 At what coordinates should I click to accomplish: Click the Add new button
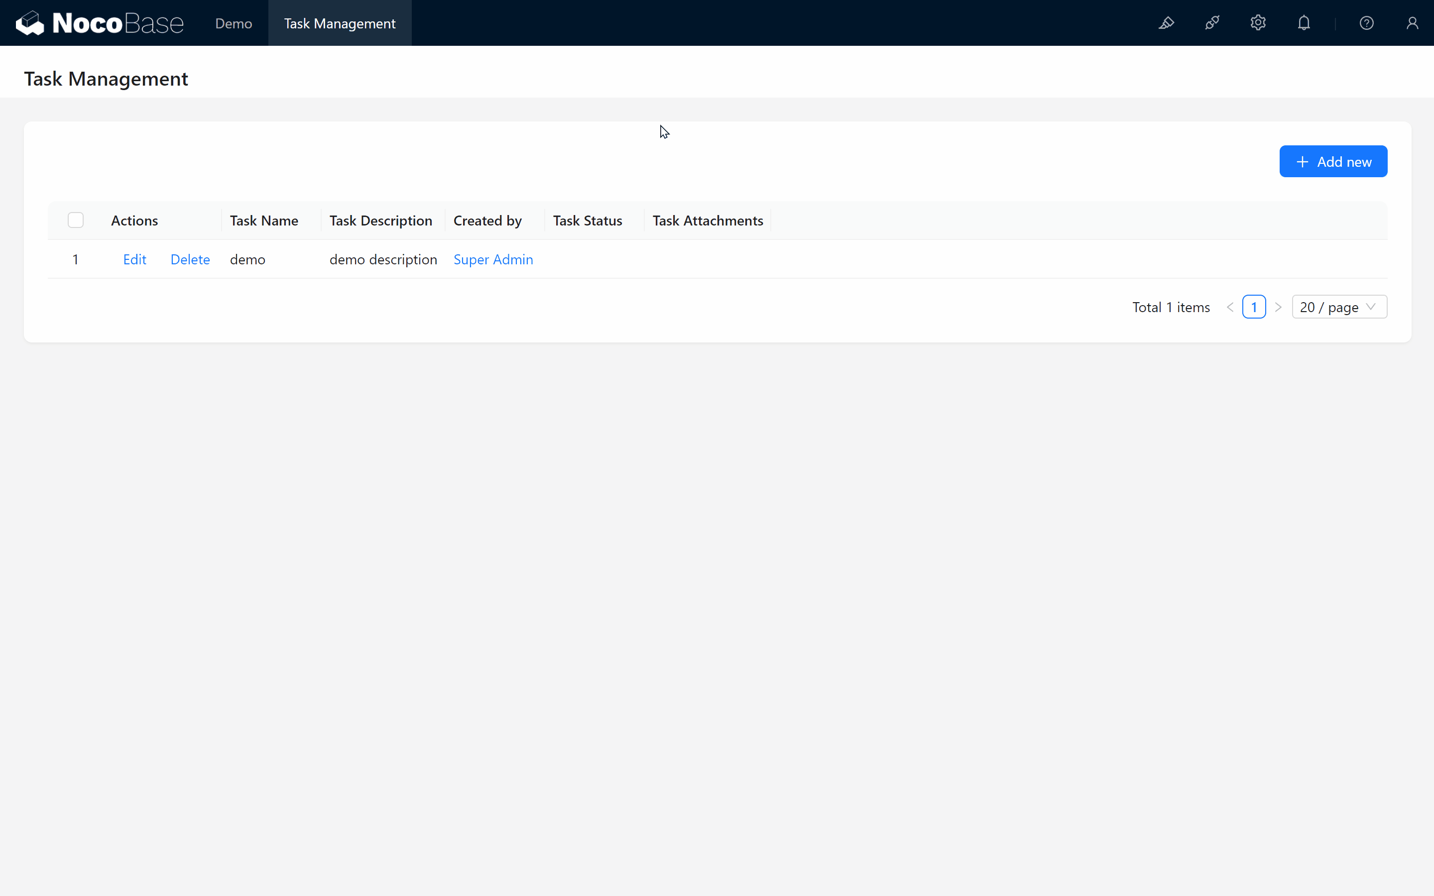(x=1334, y=161)
